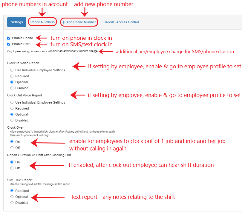Open the Settings tab
The image size is (245, 214).
[17, 22]
